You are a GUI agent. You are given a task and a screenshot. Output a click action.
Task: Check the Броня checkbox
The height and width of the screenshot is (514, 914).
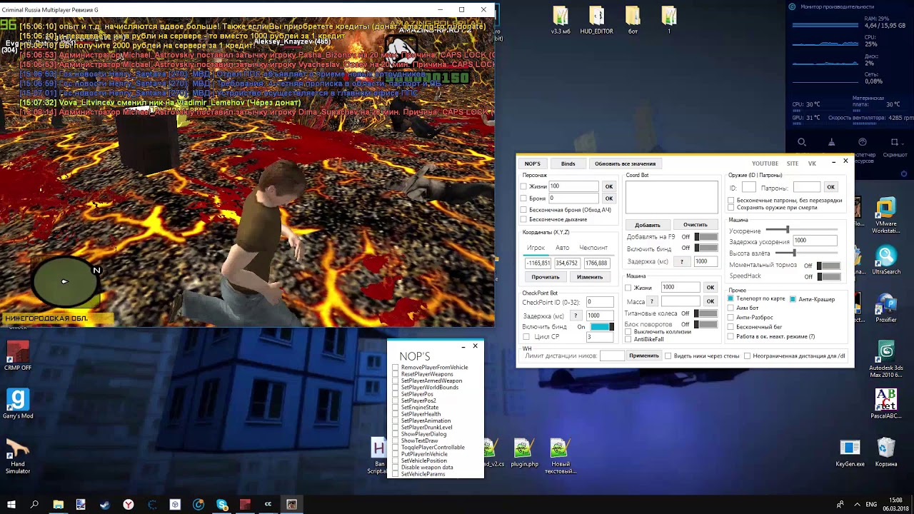(523, 198)
